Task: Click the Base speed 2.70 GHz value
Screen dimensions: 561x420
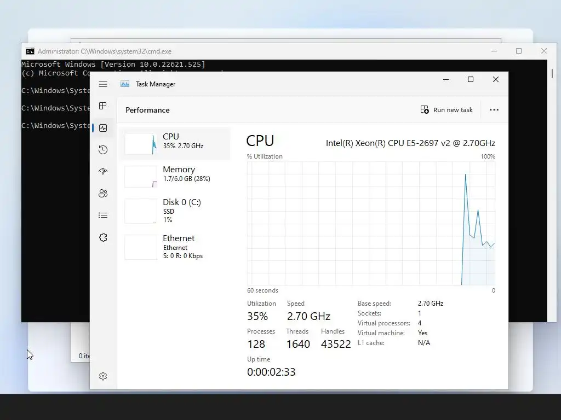Action: 431,303
